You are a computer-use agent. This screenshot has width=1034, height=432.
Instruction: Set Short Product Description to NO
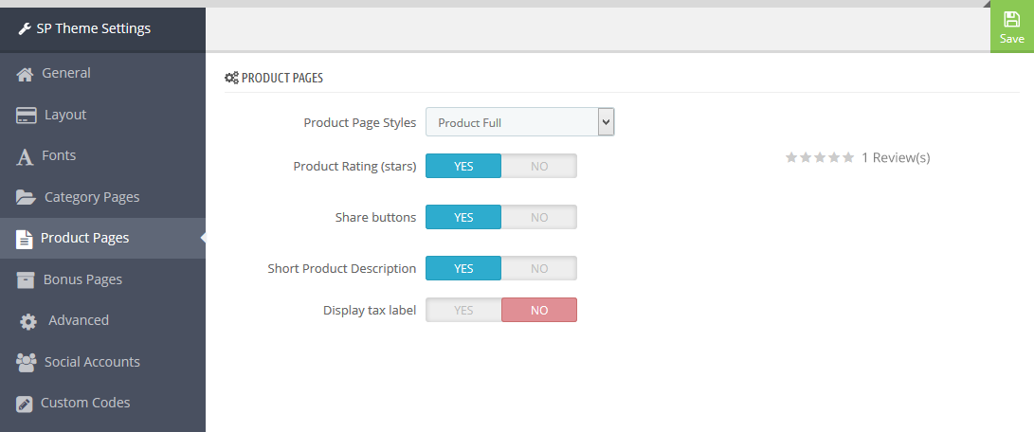tap(538, 268)
